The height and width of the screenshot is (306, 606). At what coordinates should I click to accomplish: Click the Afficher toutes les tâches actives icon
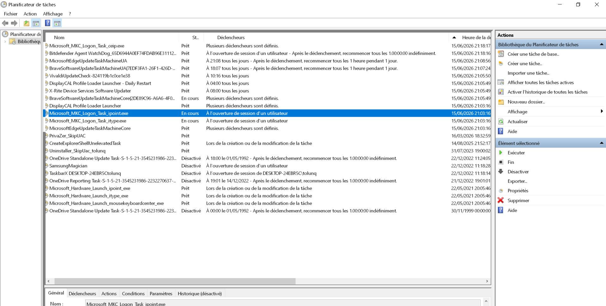pos(501,82)
